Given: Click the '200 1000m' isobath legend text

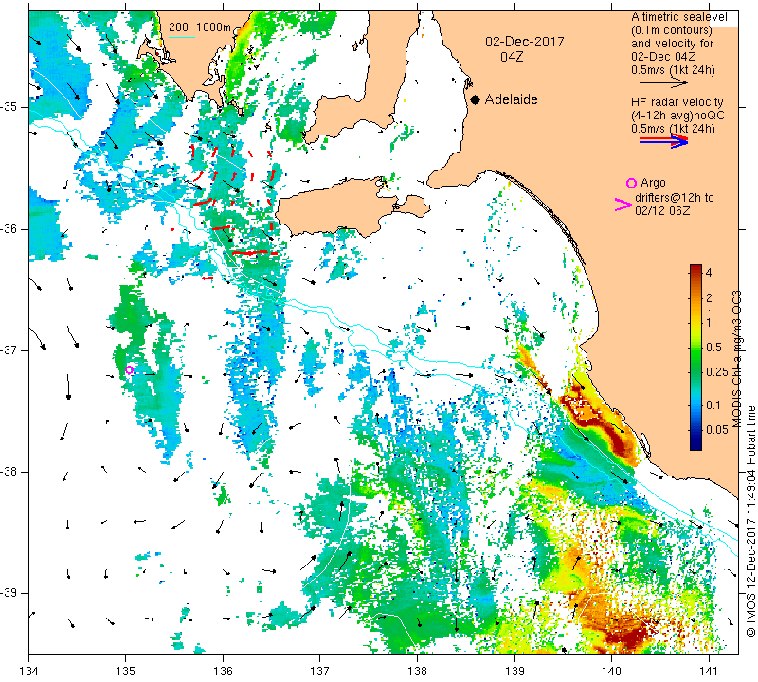Looking at the screenshot, I should (x=200, y=27).
